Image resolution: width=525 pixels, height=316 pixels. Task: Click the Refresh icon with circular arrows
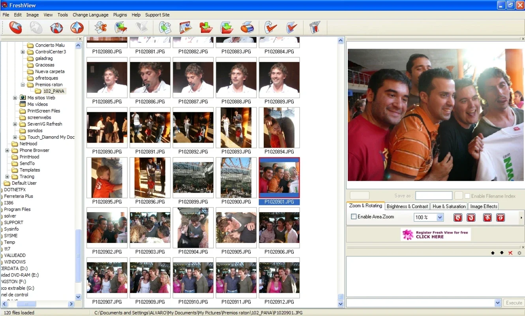tap(57, 28)
